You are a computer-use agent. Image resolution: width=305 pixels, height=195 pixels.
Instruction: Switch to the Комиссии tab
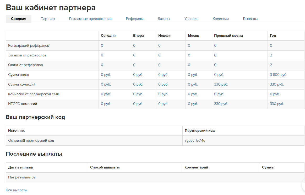(x=221, y=19)
